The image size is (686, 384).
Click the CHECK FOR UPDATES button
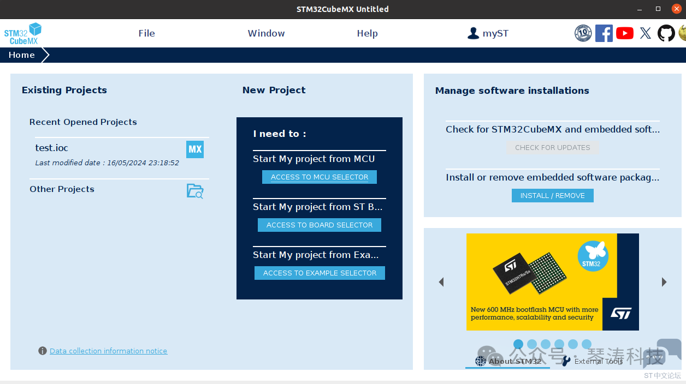click(553, 148)
